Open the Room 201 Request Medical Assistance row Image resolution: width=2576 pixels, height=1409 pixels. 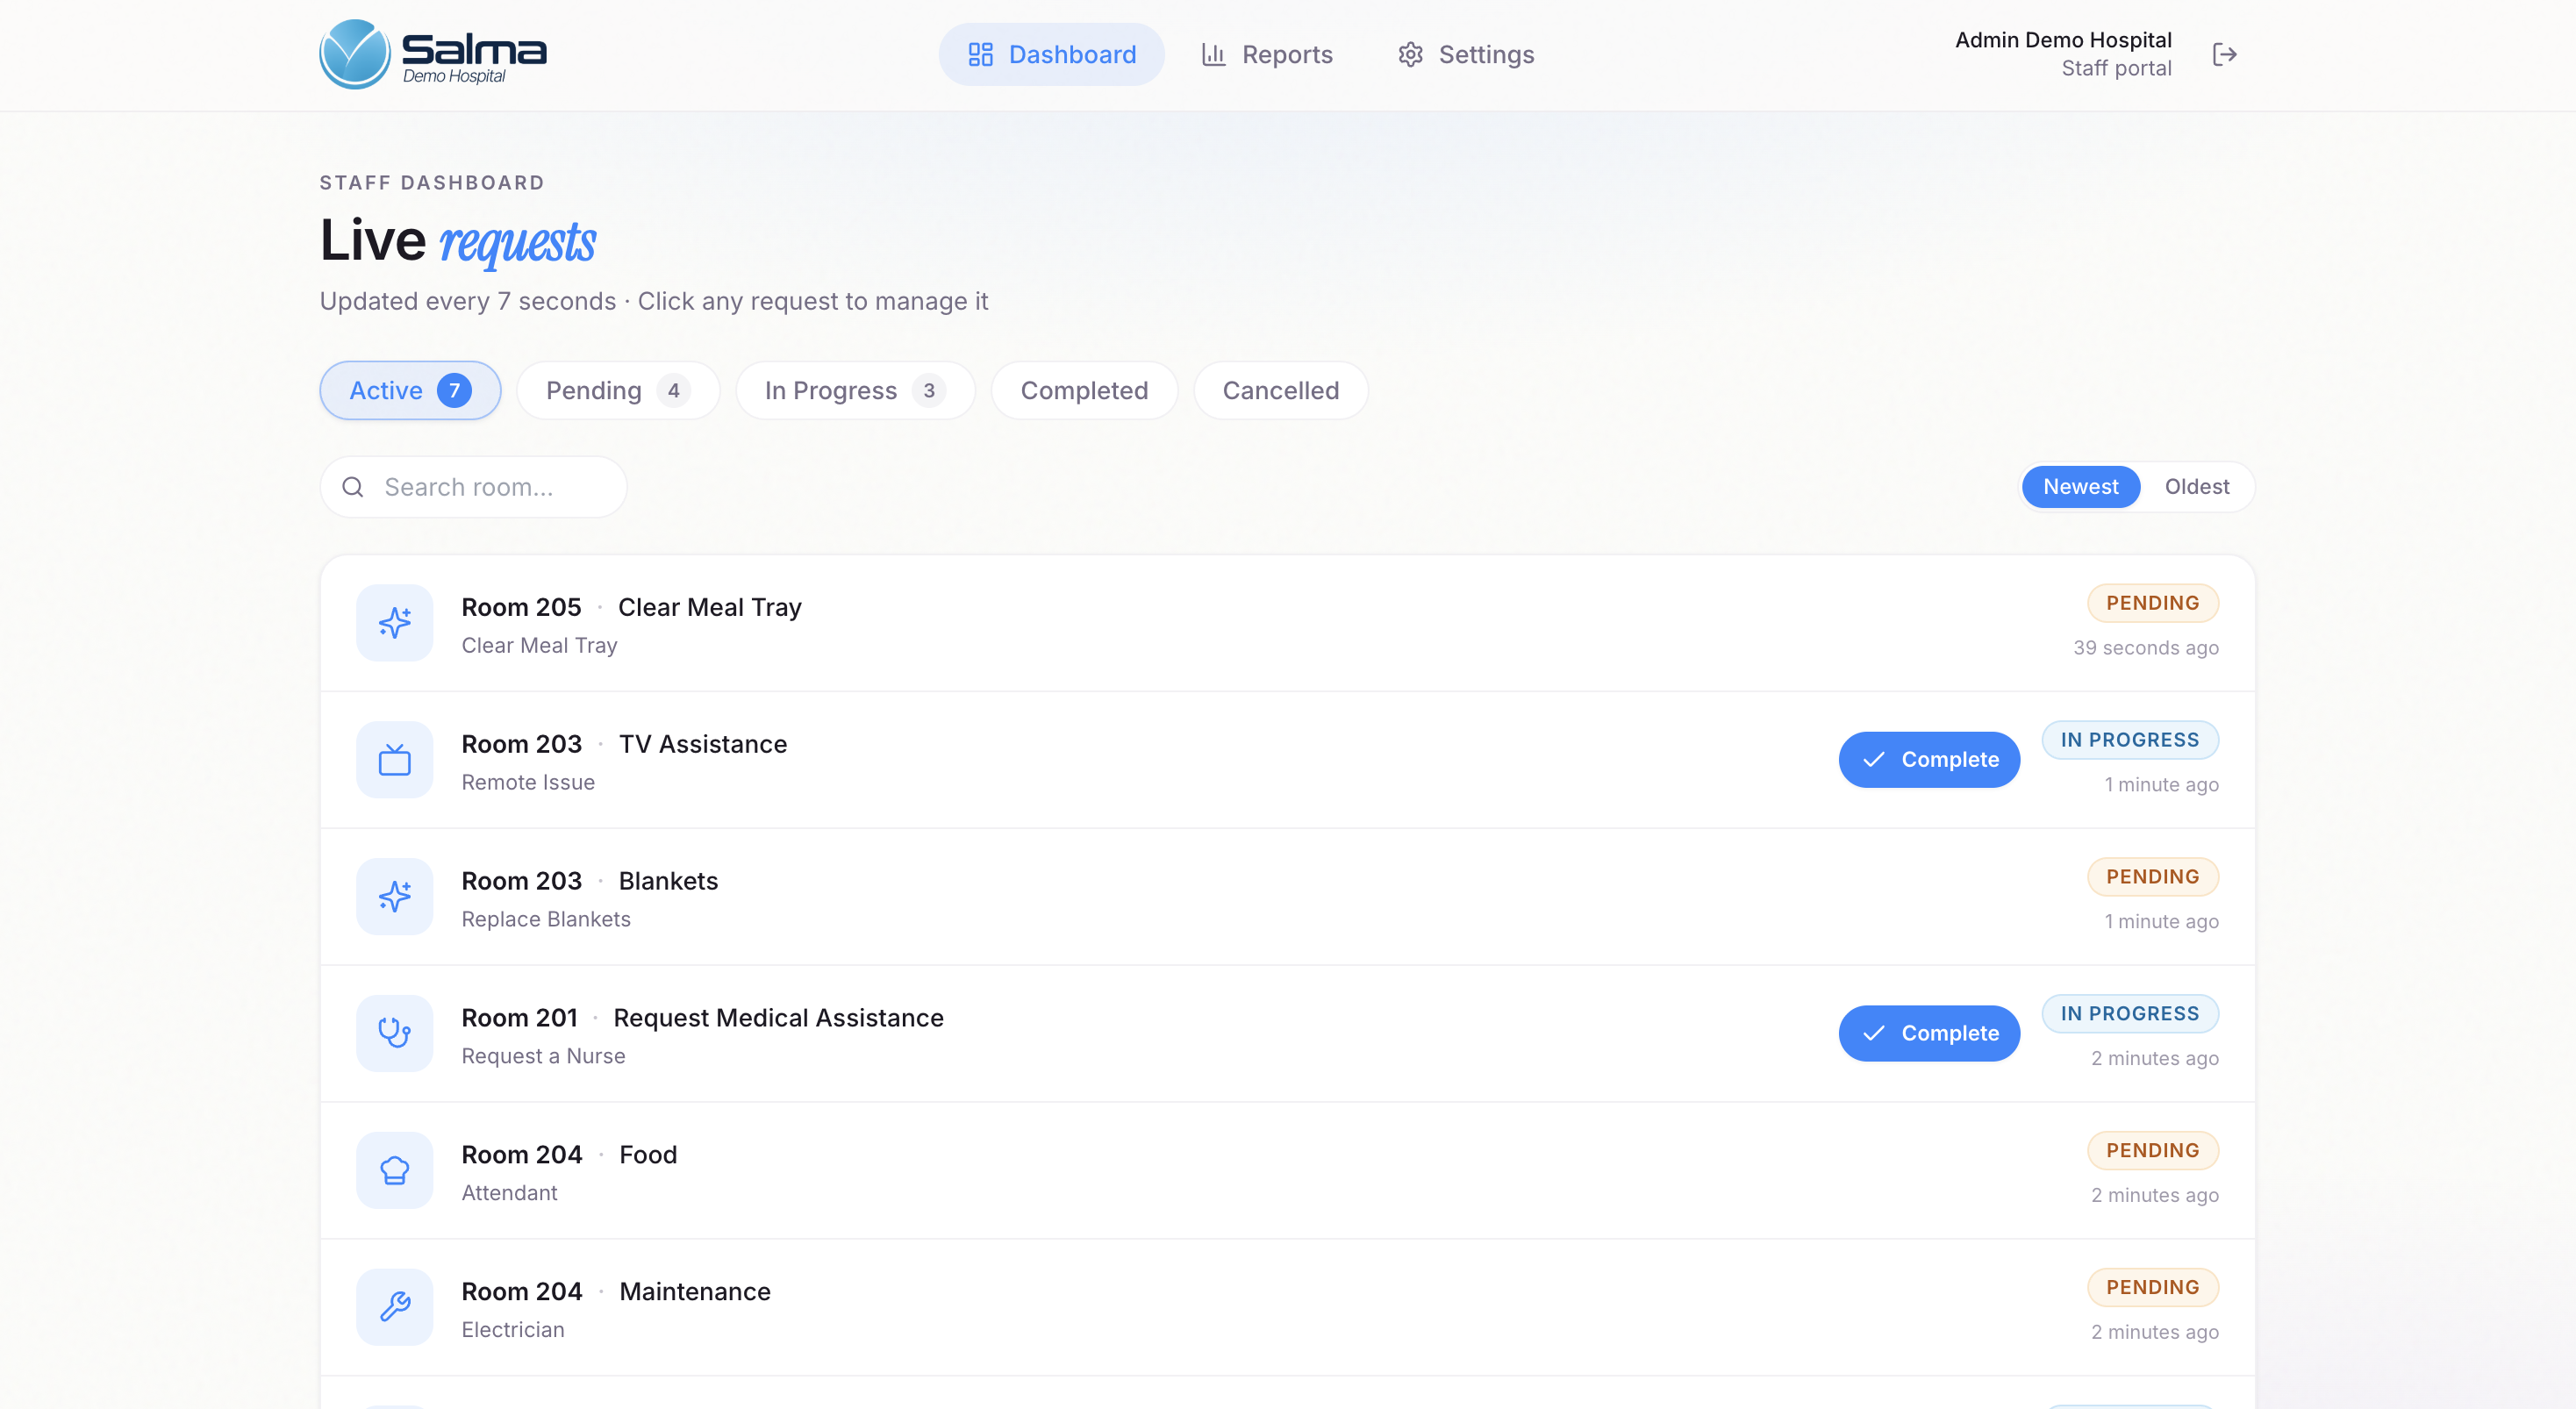point(1287,1033)
